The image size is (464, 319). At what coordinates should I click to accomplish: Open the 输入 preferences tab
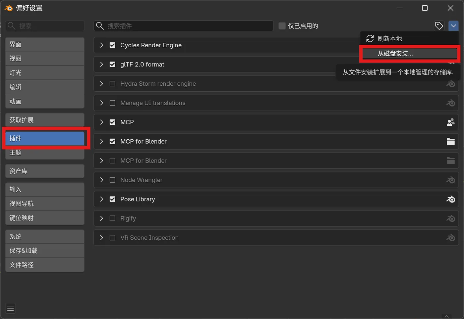click(45, 190)
